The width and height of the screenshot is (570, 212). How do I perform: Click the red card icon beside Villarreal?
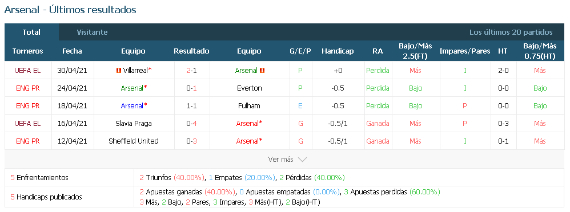point(118,71)
